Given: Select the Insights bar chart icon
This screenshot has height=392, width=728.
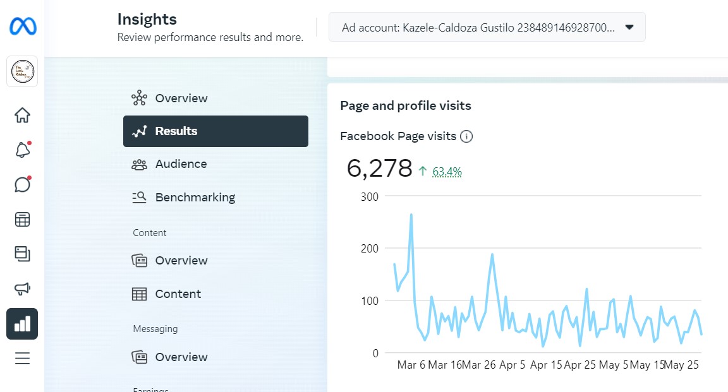Looking at the screenshot, I should coord(22,324).
